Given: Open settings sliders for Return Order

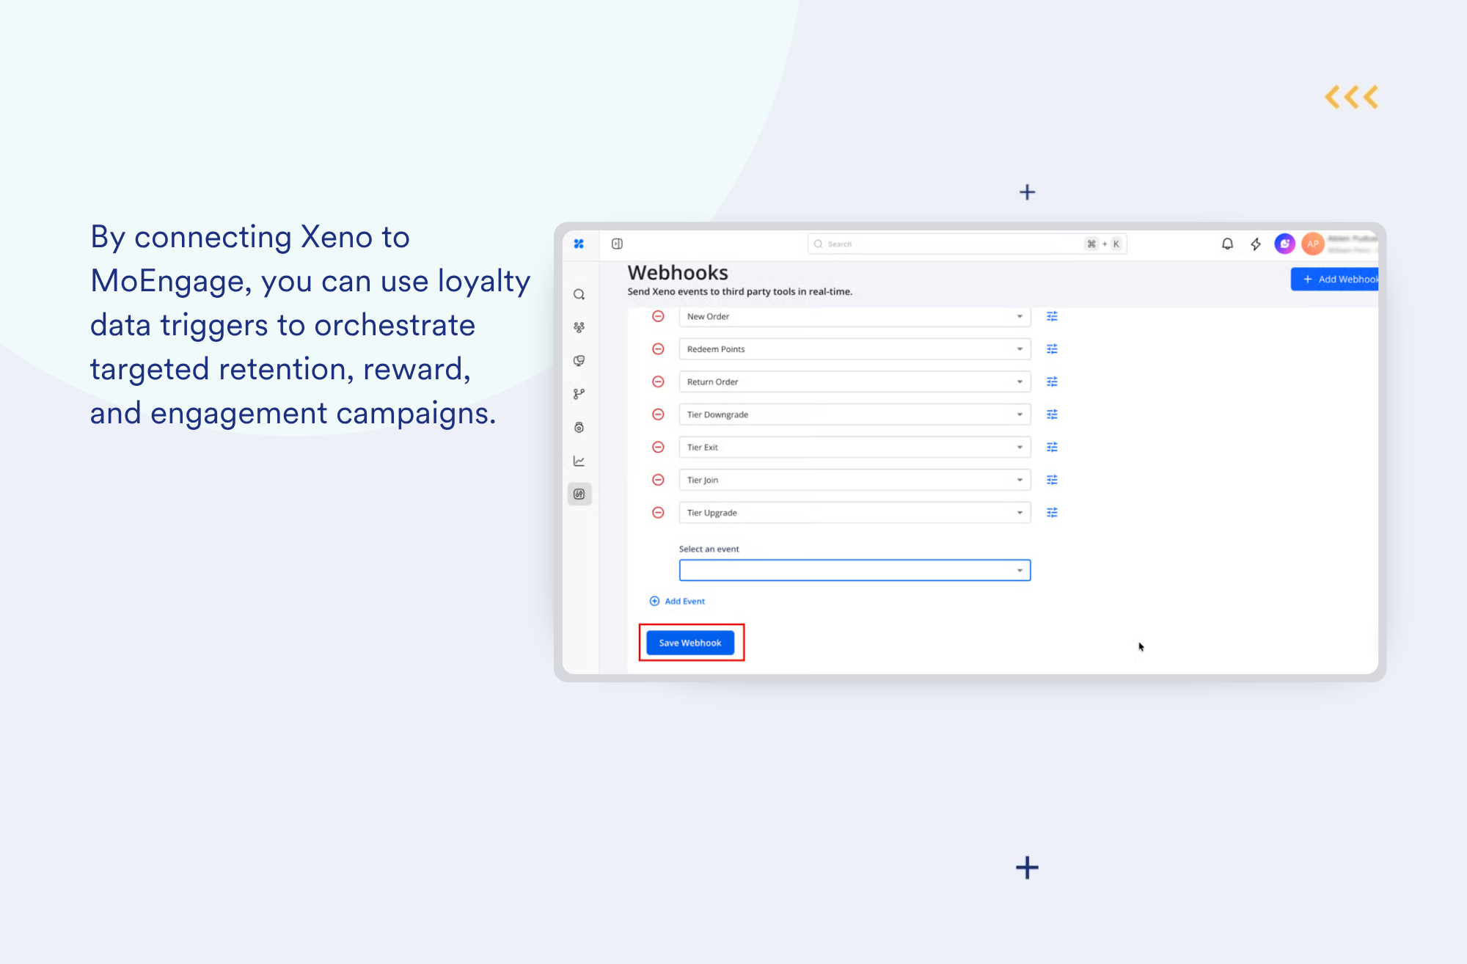Looking at the screenshot, I should click(x=1052, y=381).
